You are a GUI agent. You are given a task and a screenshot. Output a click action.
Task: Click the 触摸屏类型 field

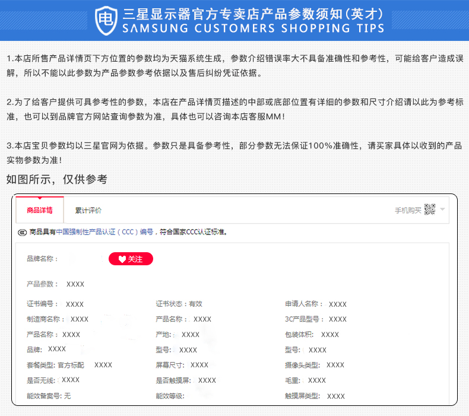coord(315,396)
